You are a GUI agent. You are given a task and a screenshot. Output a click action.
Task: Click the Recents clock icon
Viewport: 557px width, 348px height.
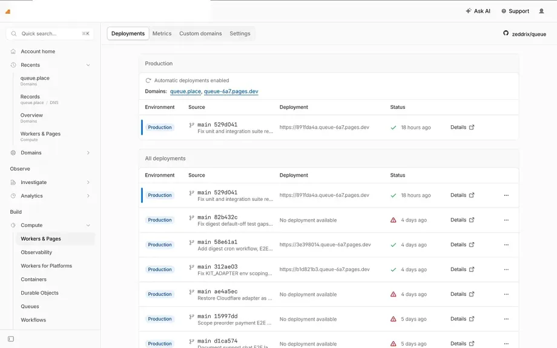coord(13,65)
